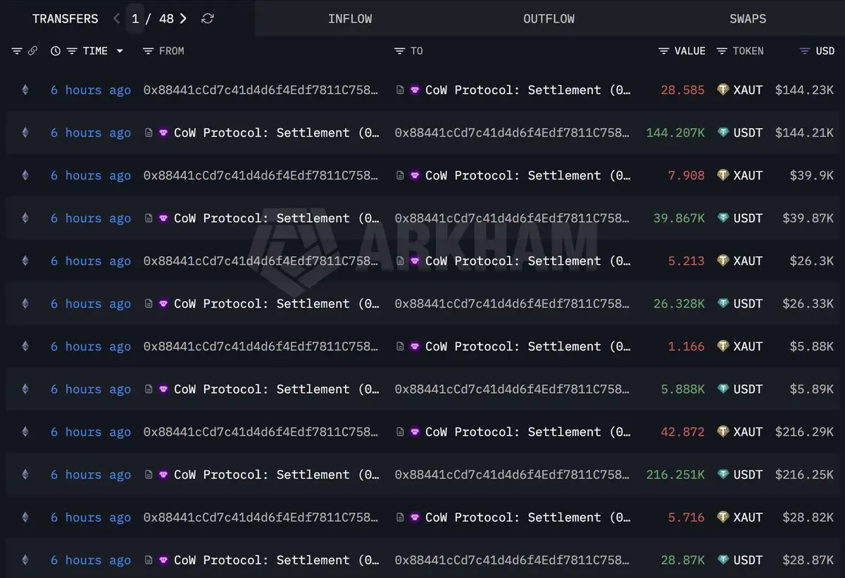
Task: Click XAUT token icon in the $5.88K row
Action: [722, 346]
